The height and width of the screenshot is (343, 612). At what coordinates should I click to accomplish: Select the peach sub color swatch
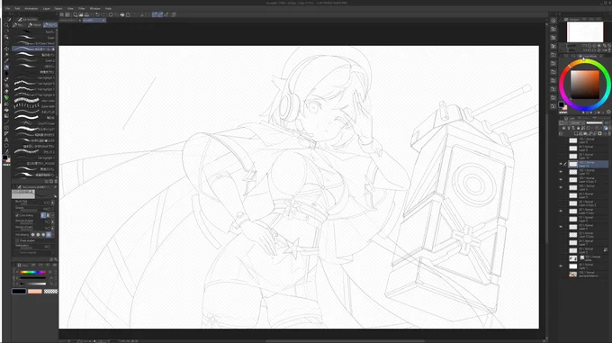(35, 291)
